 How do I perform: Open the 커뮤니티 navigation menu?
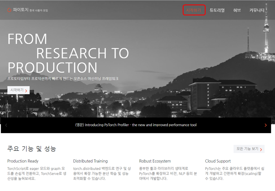point(257,10)
